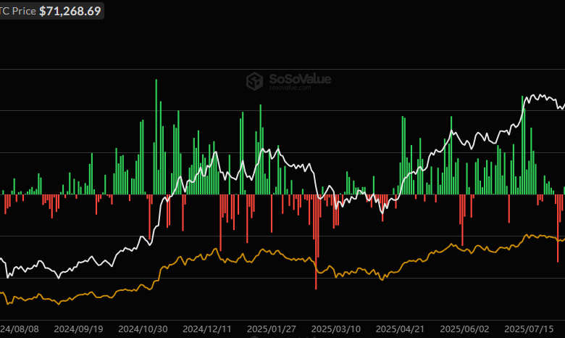Image resolution: width=565 pixels, height=338 pixels.
Task: Click the BTC Price $71,268.69 label
Action: (x=51, y=11)
